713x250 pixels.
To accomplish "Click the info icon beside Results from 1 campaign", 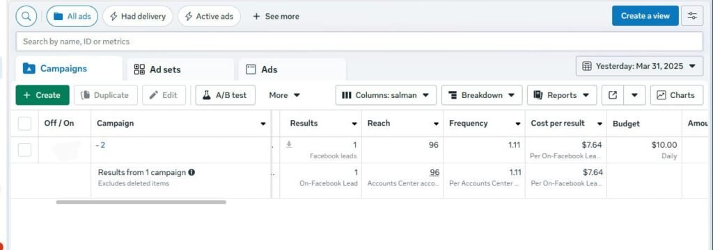I will (191, 172).
